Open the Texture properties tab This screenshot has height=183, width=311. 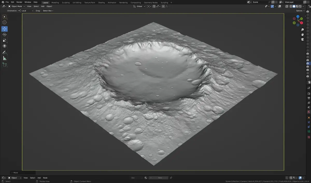[x=309, y=137]
